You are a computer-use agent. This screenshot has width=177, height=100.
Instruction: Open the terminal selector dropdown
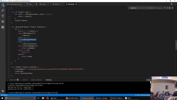tap(148, 80)
